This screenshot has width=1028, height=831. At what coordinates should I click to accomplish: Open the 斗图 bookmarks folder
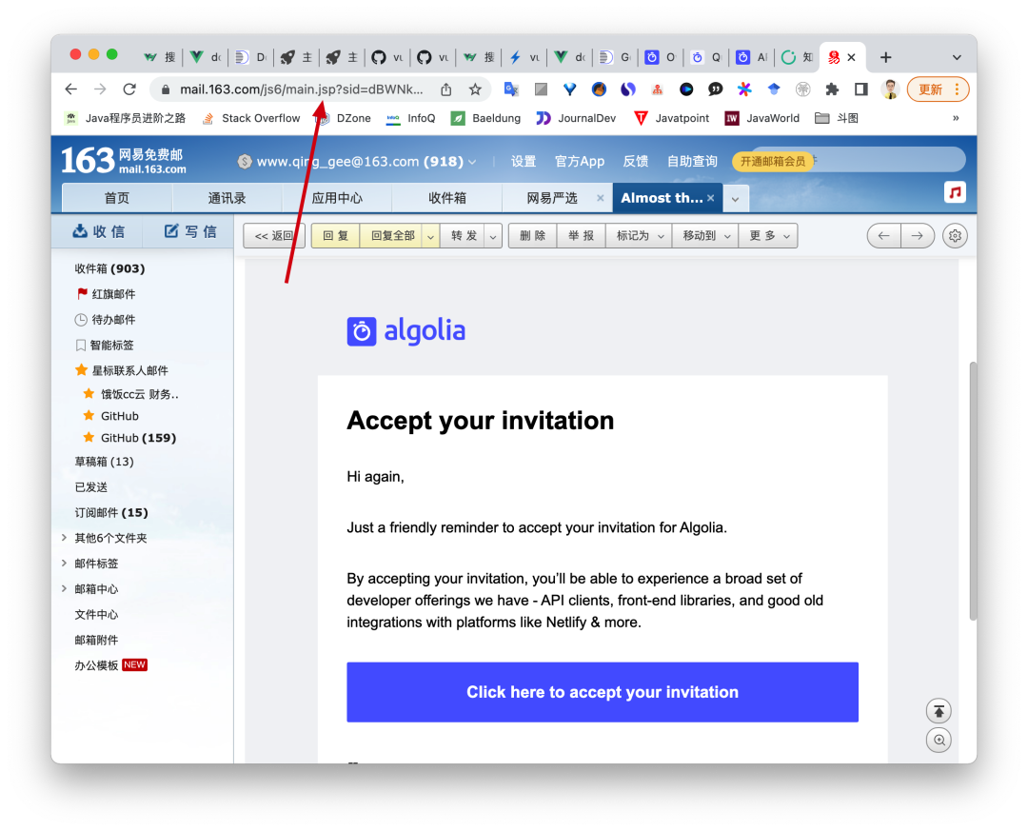point(837,118)
